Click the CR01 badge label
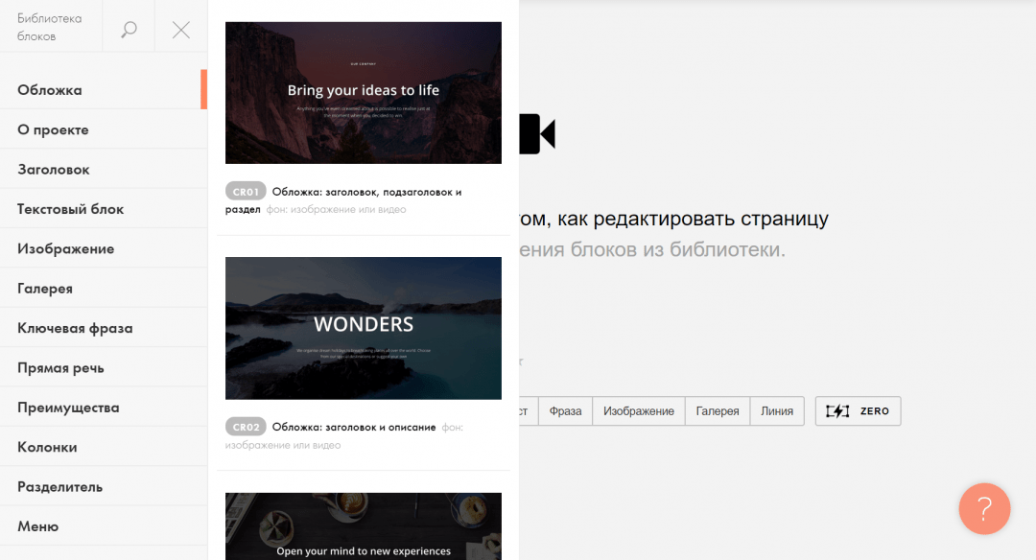Viewport: 1036px width, 560px height. click(246, 192)
